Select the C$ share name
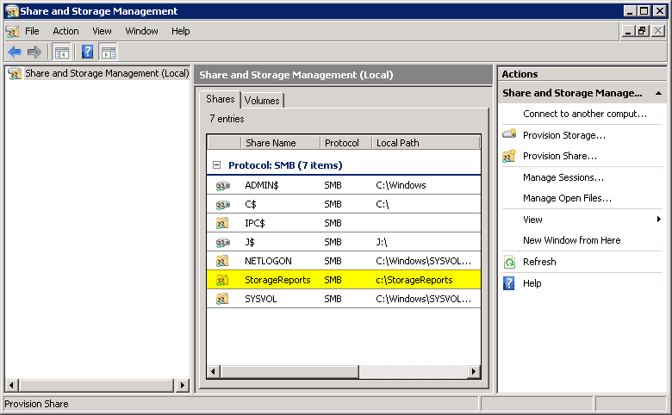 pos(251,204)
